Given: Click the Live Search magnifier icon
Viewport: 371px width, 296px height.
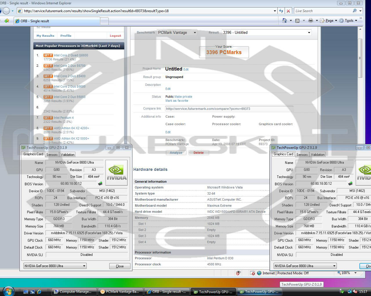Looking at the screenshot, I should [354, 11].
